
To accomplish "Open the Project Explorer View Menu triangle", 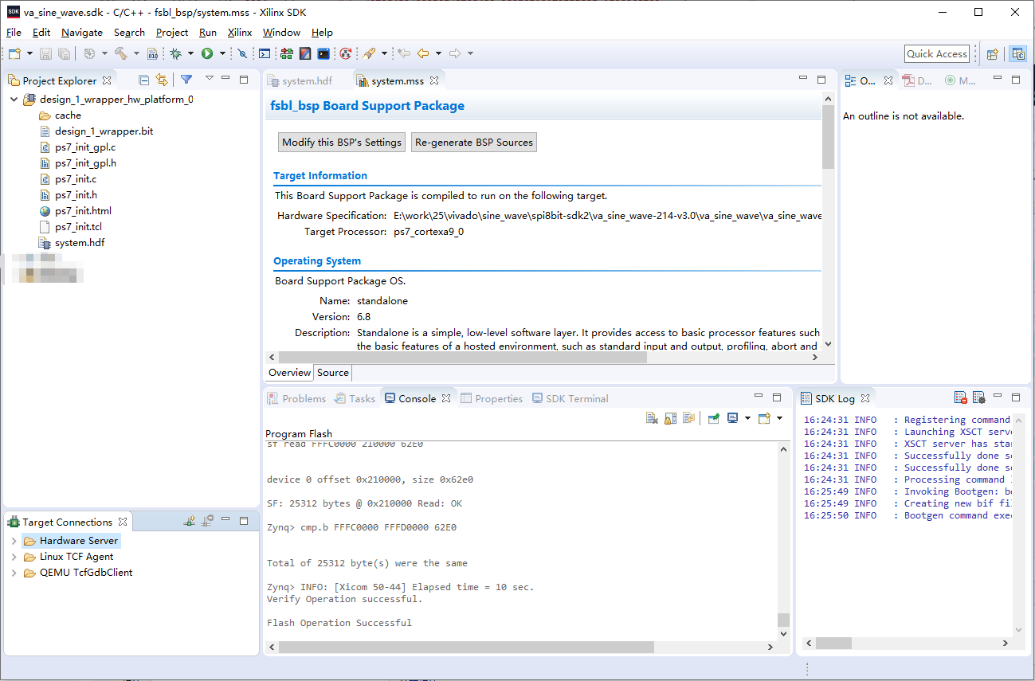I will pyautogui.click(x=209, y=78).
